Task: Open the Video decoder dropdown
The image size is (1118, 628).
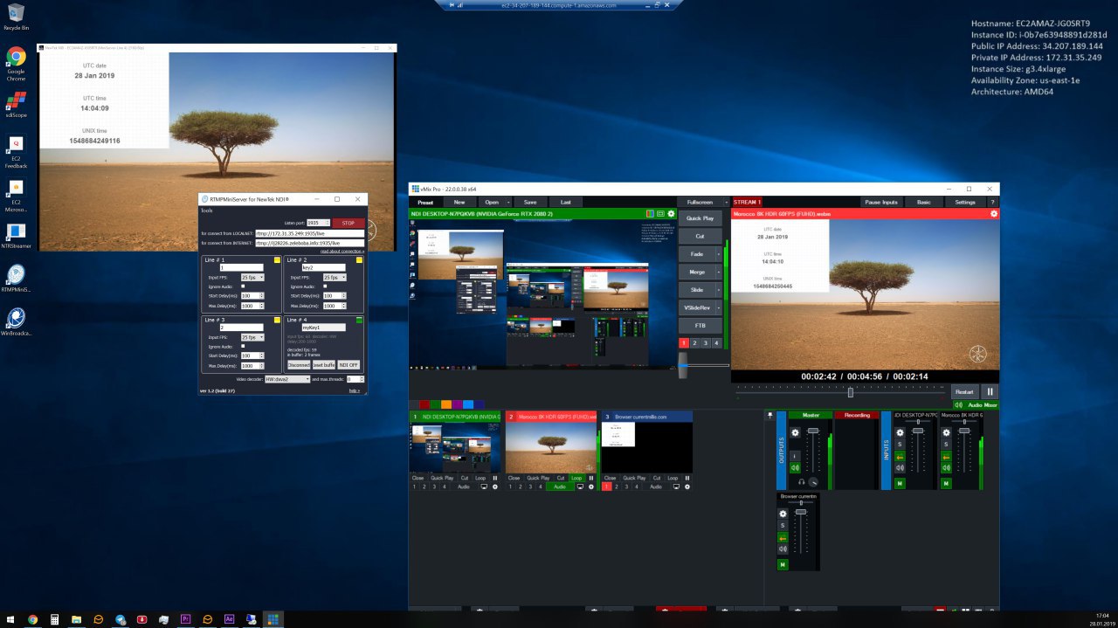Action: [x=287, y=379]
